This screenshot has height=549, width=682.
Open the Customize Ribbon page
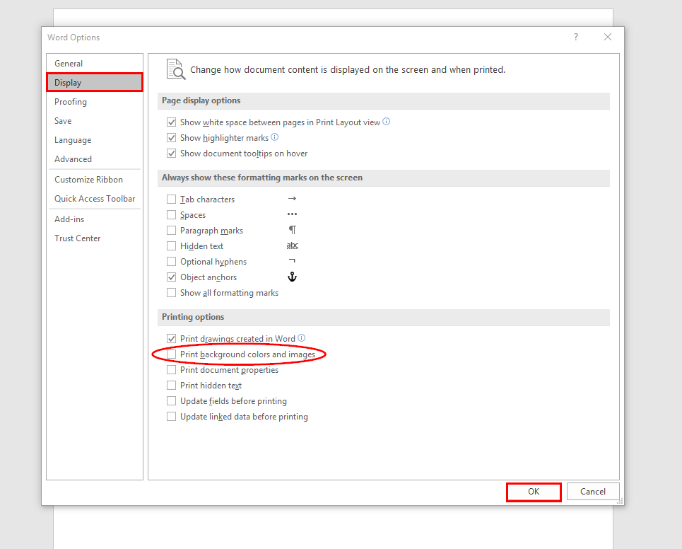click(x=87, y=179)
